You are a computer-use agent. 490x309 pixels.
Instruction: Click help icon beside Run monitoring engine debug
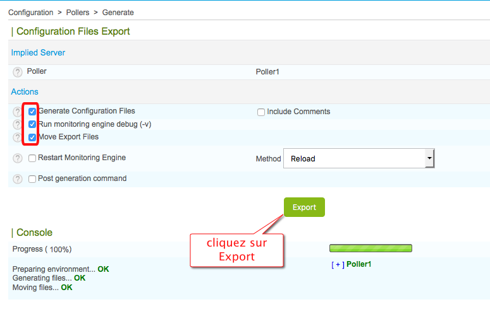(18, 124)
